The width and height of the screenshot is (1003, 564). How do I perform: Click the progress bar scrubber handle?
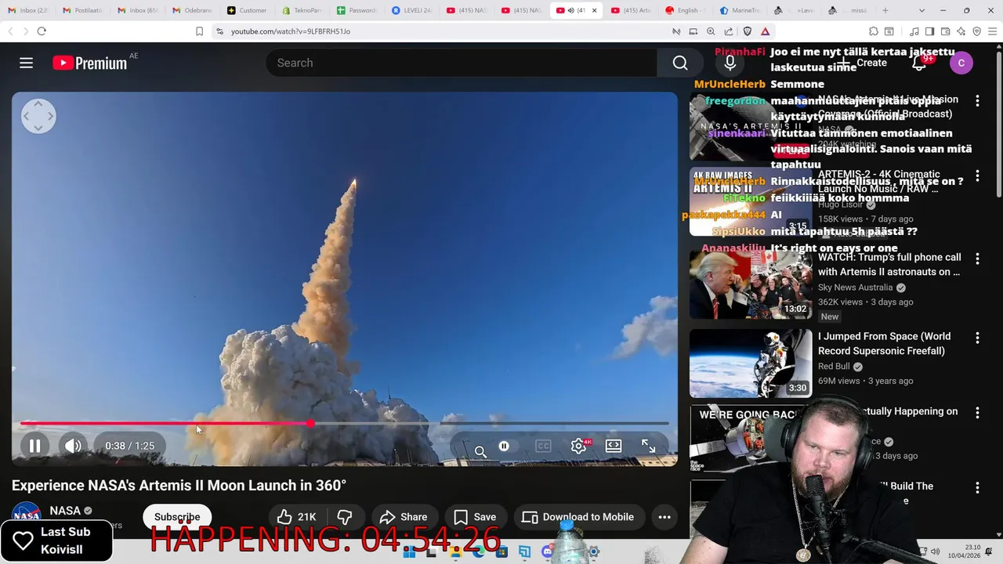310,423
